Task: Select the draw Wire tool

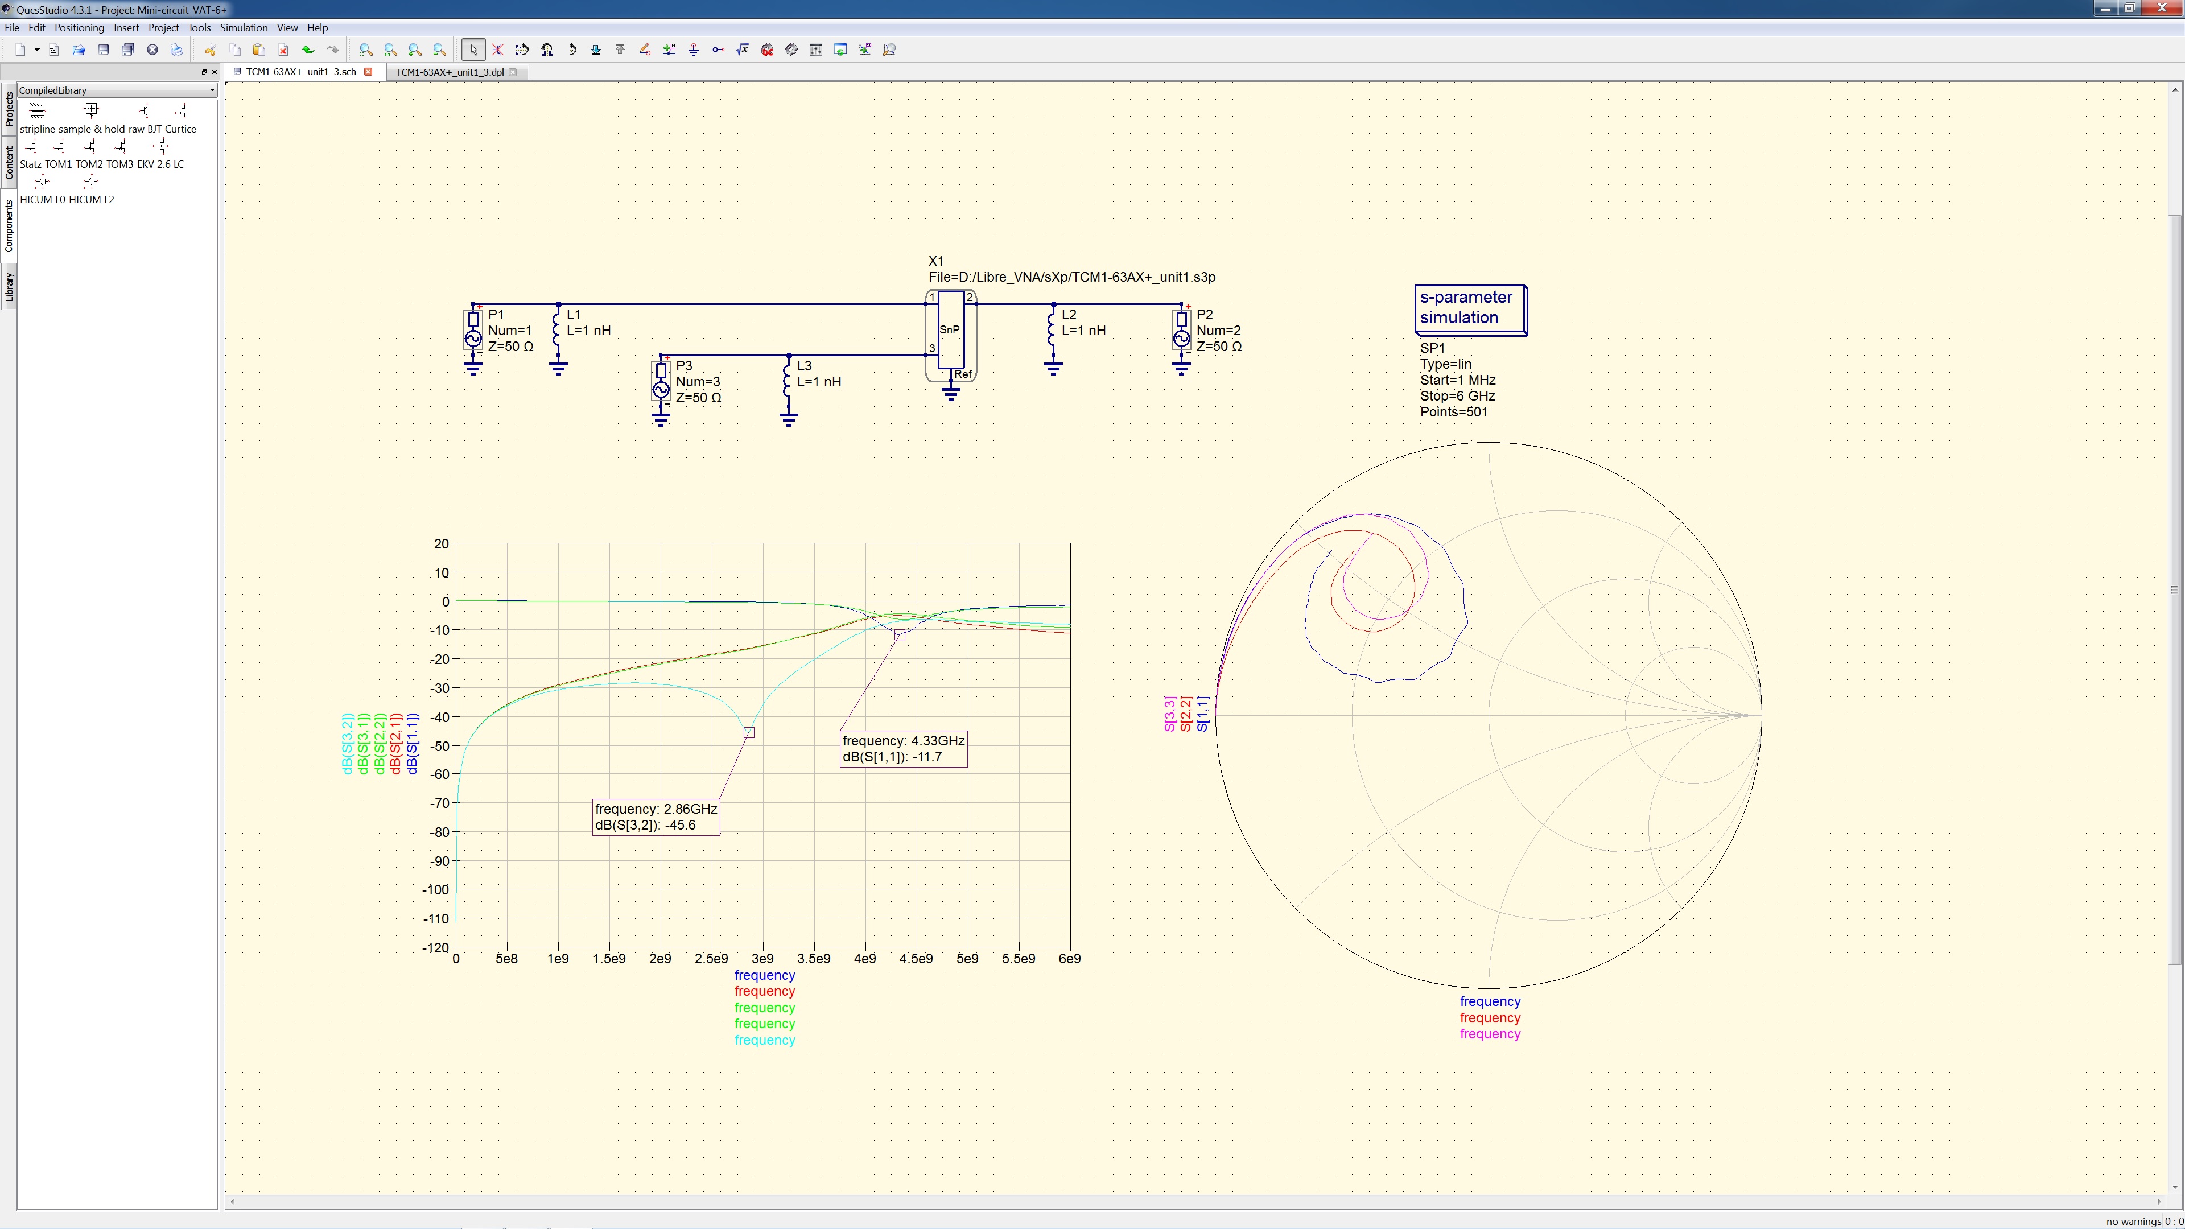Action: tap(645, 50)
